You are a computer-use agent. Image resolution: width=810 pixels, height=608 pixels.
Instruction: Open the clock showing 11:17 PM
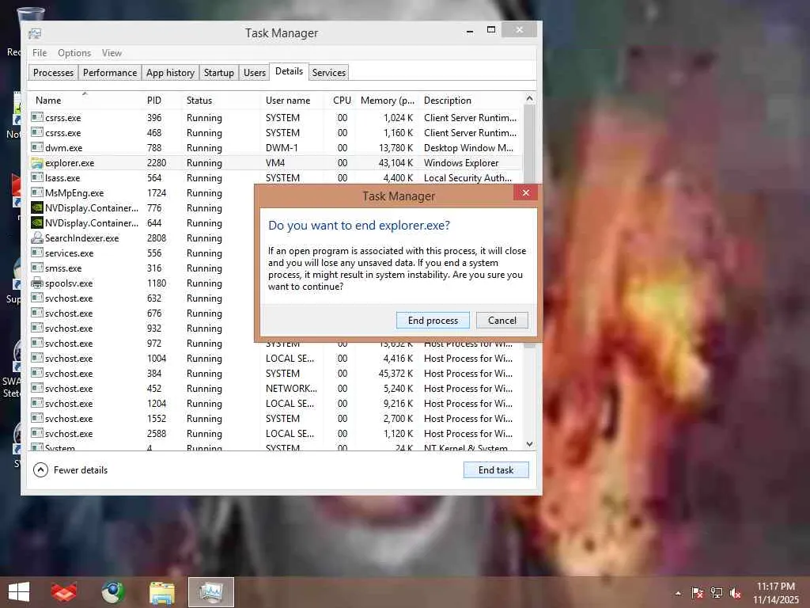[x=776, y=593]
